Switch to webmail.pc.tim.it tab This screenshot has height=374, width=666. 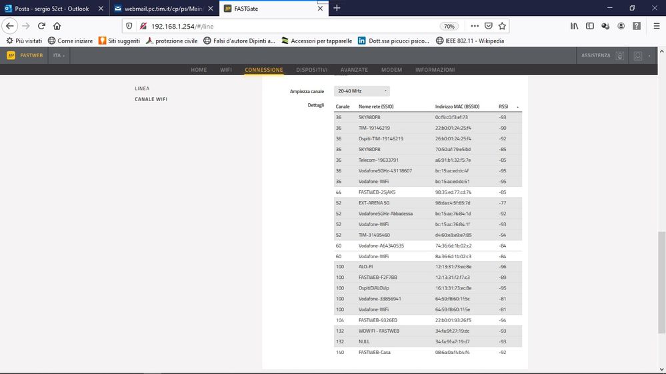point(158,9)
